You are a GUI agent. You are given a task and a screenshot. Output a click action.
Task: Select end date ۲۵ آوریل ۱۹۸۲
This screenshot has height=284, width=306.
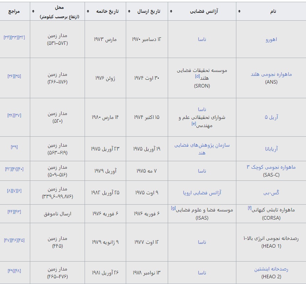tap(105, 193)
